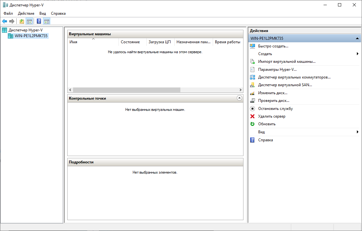Click Импорт виртуальной машины... action
The width and height of the screenshot is (362, 231).
(x=287, y=62)
